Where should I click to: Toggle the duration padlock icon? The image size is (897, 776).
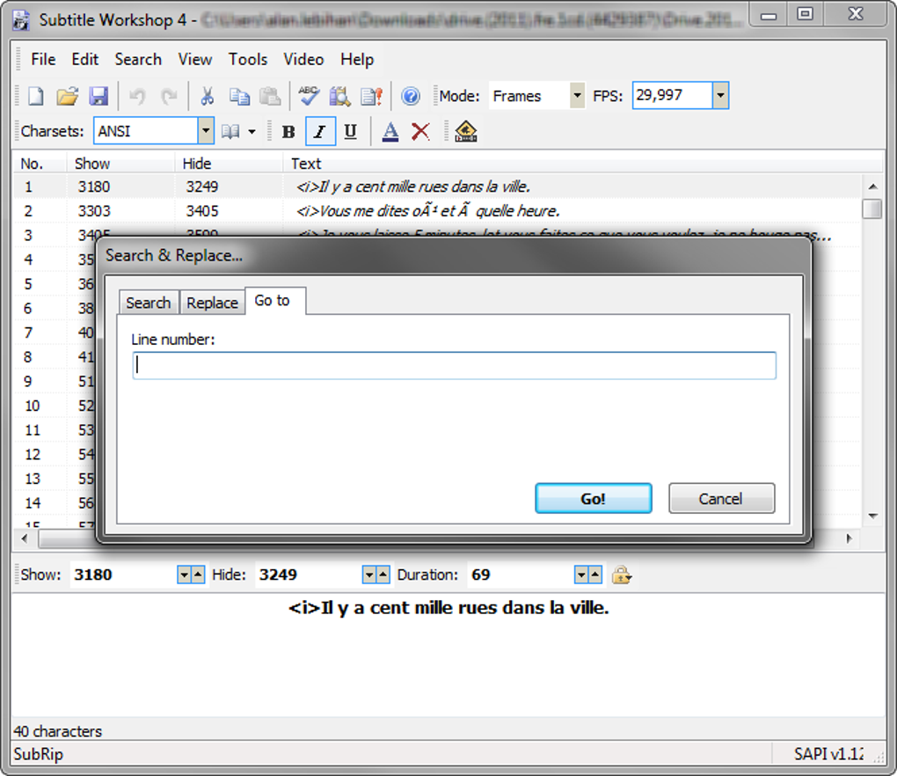click(621, 575)
